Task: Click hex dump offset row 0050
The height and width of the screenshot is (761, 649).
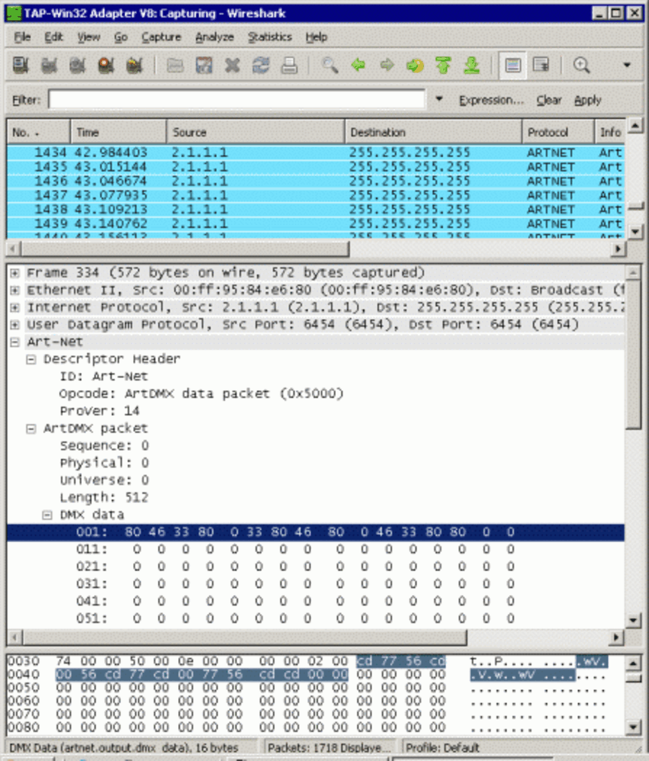Action: coord(24,688)
